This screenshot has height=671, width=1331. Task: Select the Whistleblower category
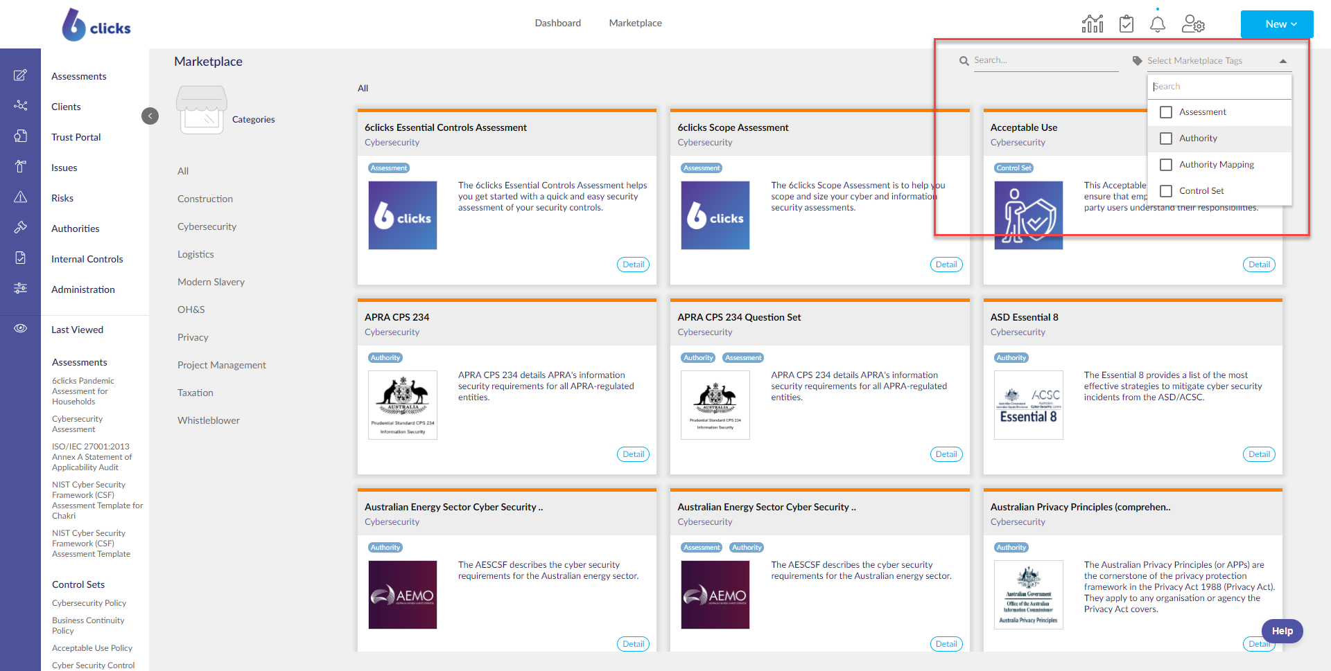[209, 420]
